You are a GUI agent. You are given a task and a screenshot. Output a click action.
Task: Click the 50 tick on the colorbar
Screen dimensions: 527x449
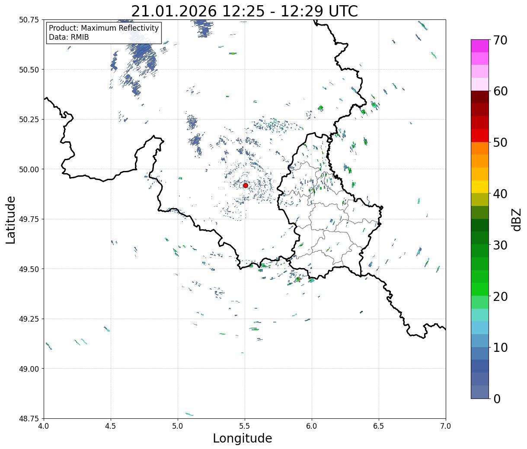pyautogui.click(x=500, y=142)
